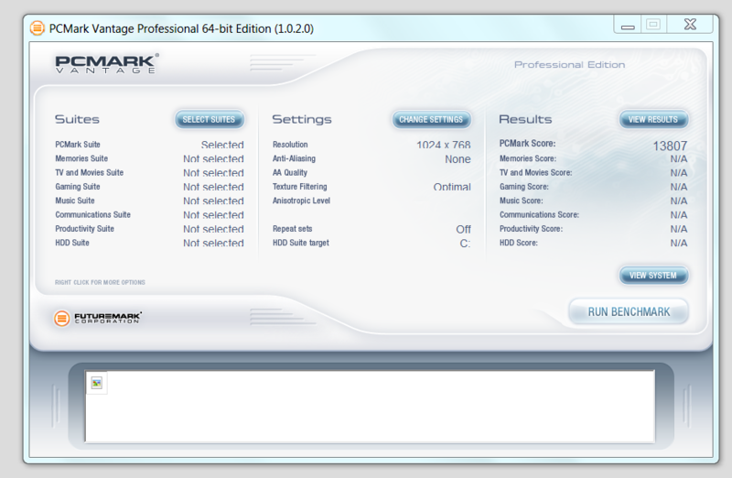Click the Resolution setting label

point(290,145)
